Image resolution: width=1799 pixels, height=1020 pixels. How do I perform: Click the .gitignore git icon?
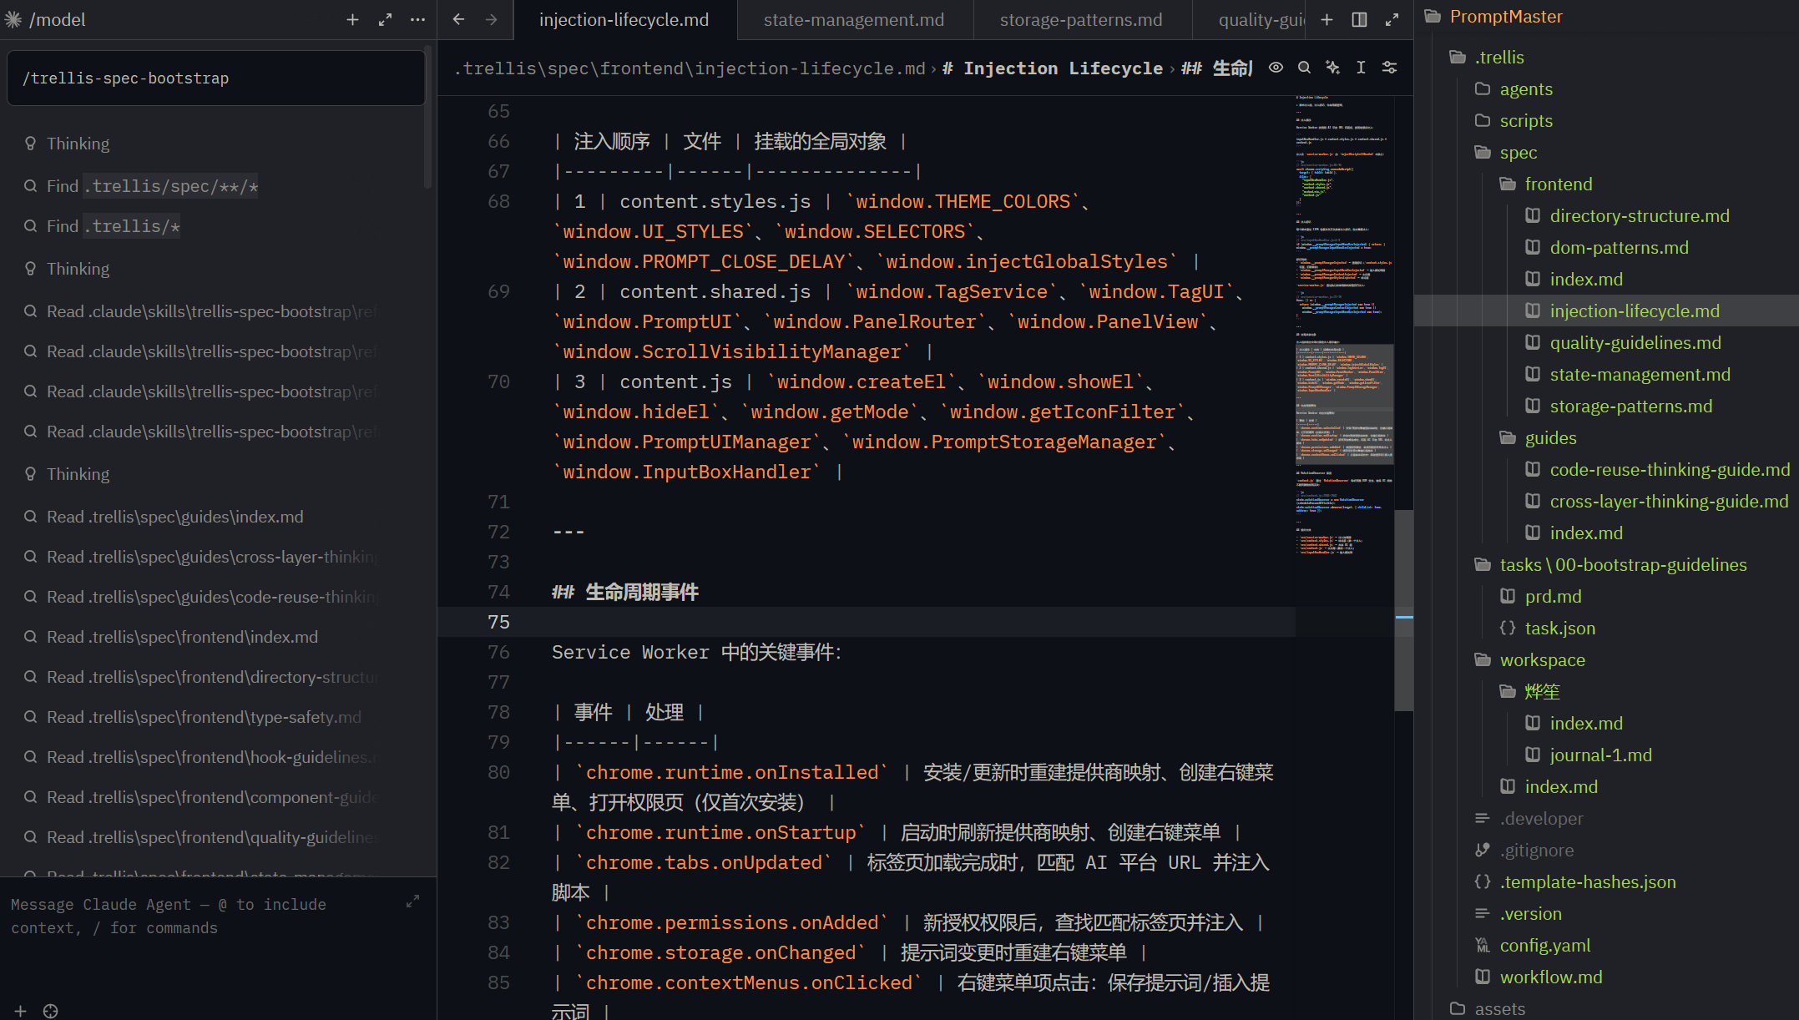(x=1483, y=850)
